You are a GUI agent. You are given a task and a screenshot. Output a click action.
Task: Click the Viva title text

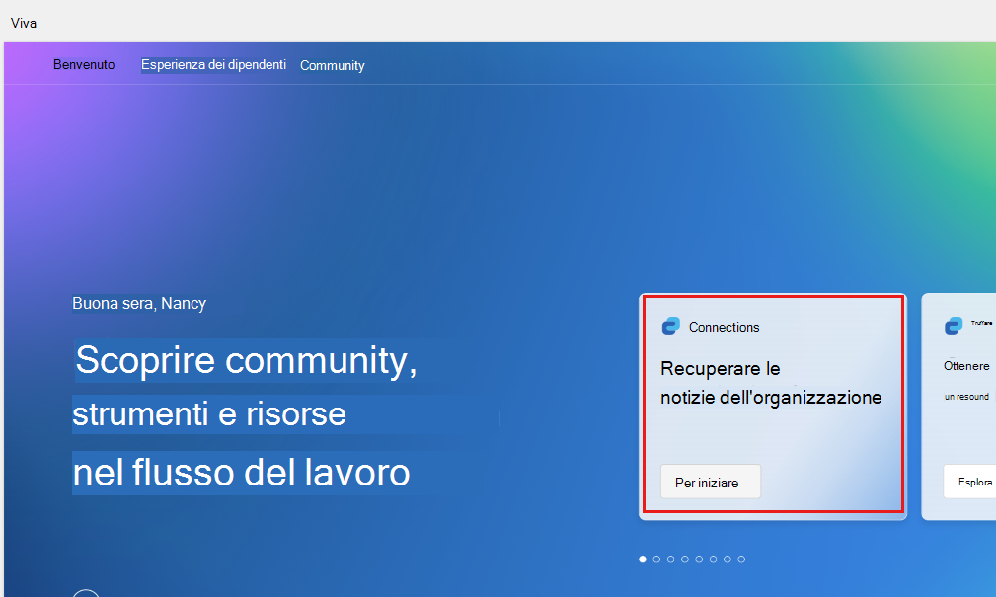[24, 23]
